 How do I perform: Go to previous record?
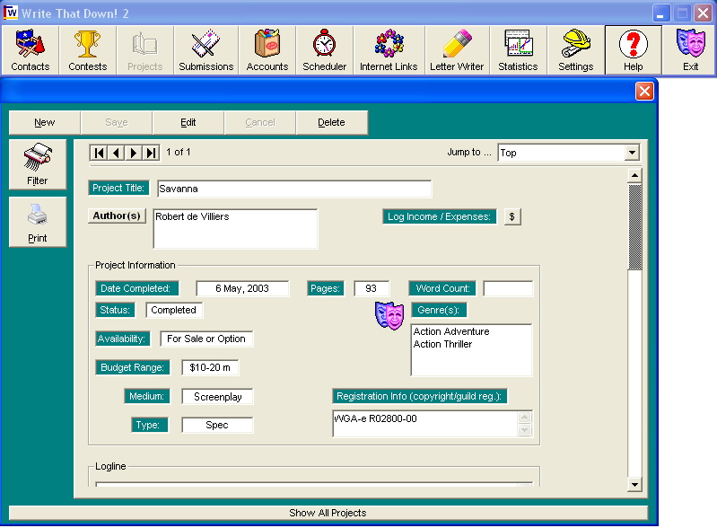pyautogui.click(x=116, y=153)
